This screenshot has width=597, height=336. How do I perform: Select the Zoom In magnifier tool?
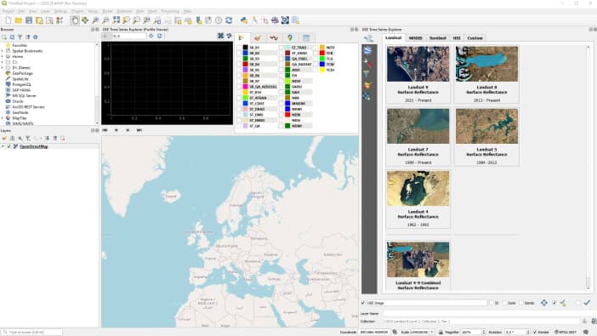point(95,20)
